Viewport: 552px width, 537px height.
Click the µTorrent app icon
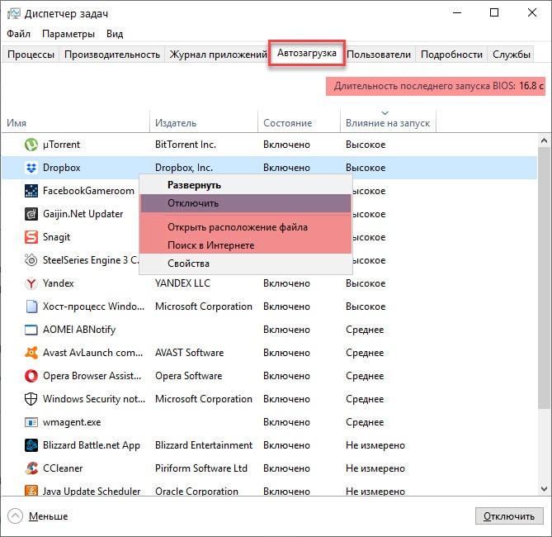click(x=31, y=145)
